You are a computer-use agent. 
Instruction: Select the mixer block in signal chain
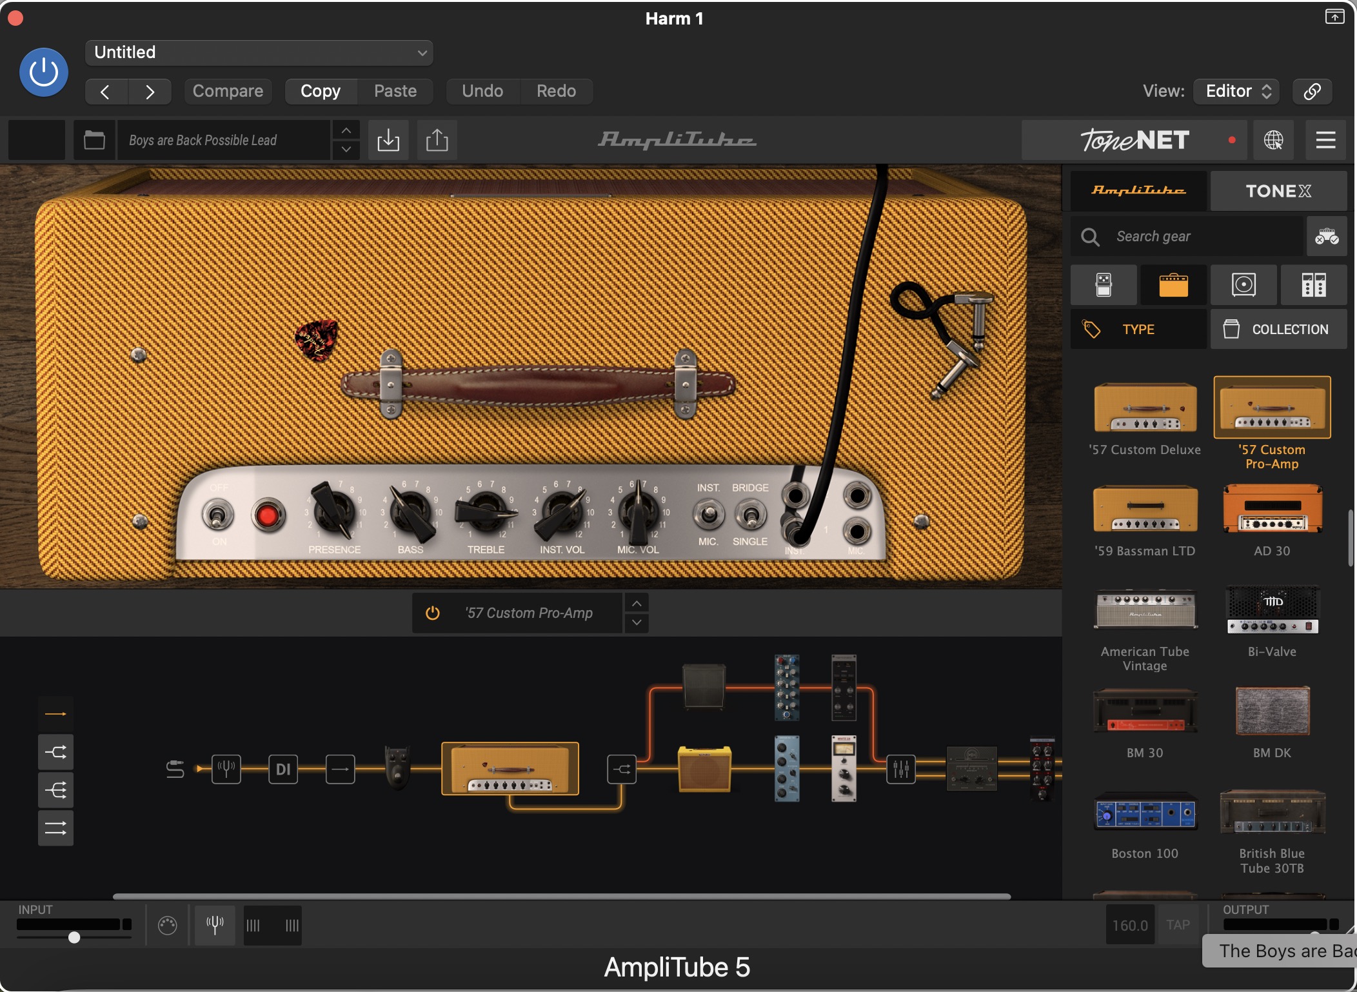click(901, 769)
